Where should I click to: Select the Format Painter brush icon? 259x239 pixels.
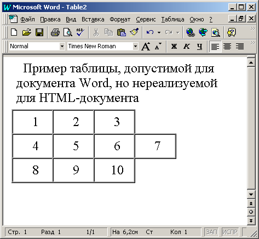point(135,32)
